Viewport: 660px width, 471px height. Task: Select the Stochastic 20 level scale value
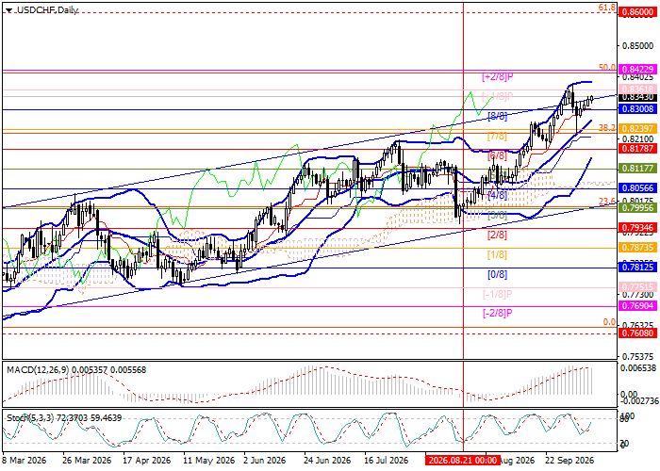[x=624, y=444]
